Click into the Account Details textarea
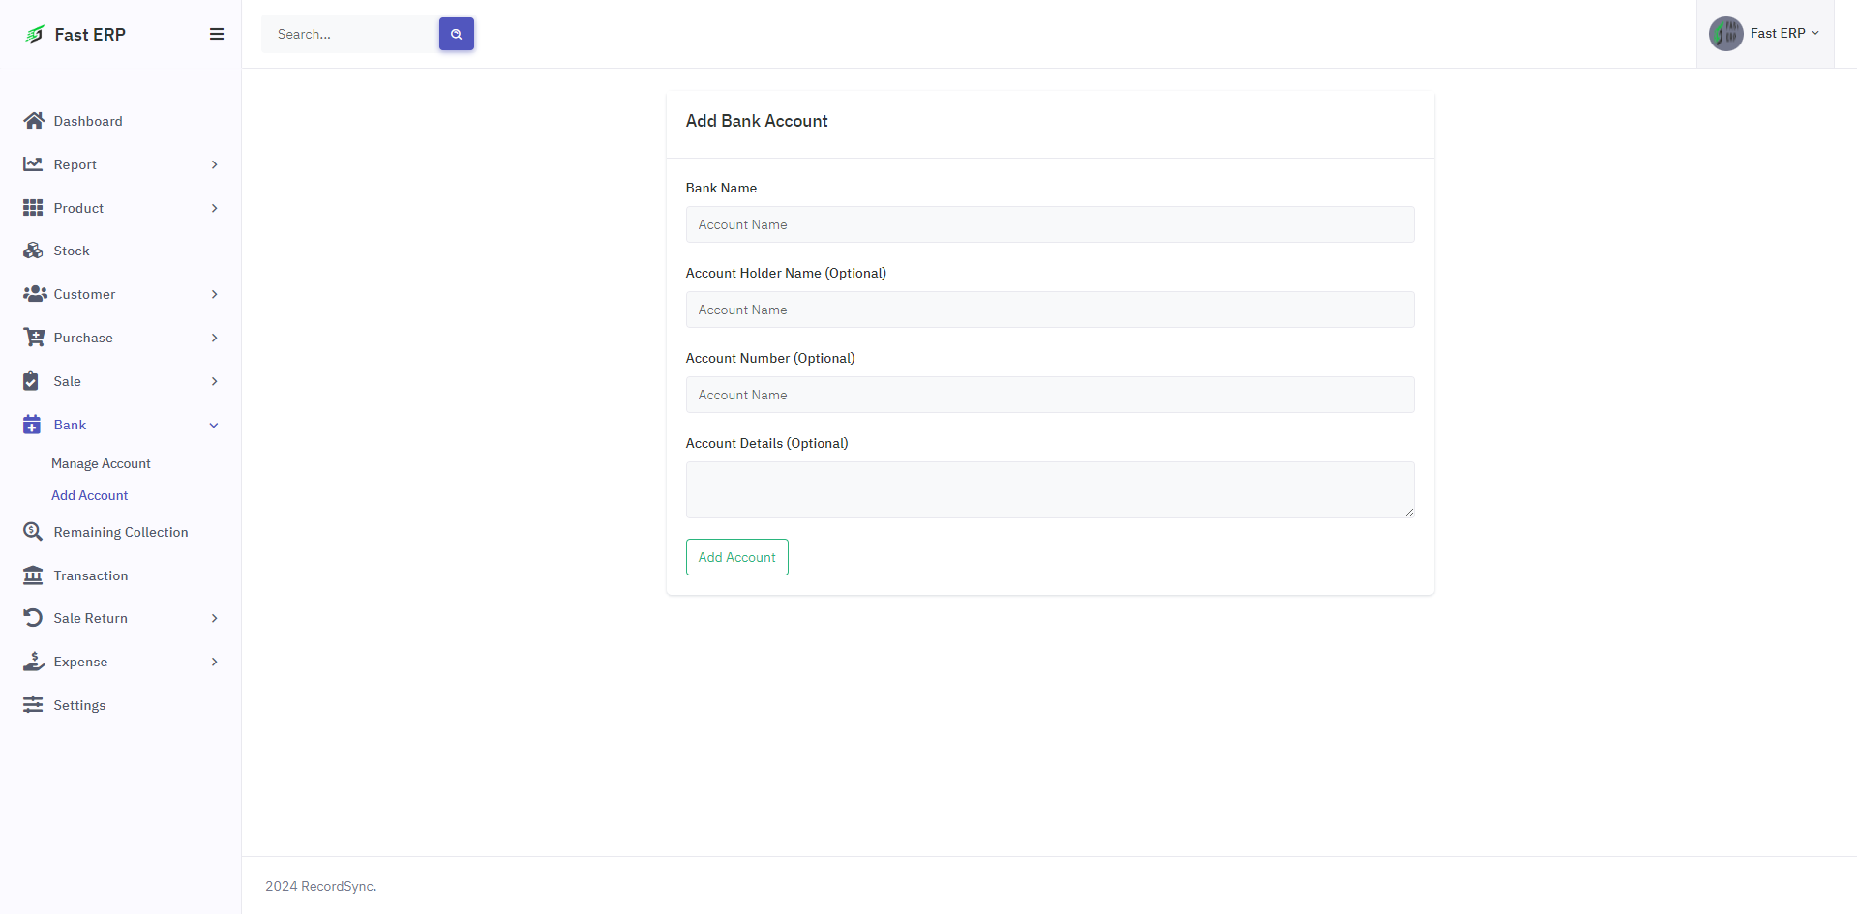The width and height of the screenshot is (1857, 914). pos(1049,489)
